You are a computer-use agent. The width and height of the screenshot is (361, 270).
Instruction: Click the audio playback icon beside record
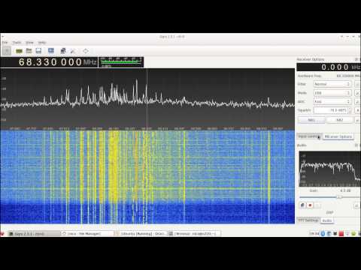click(317, 205)
